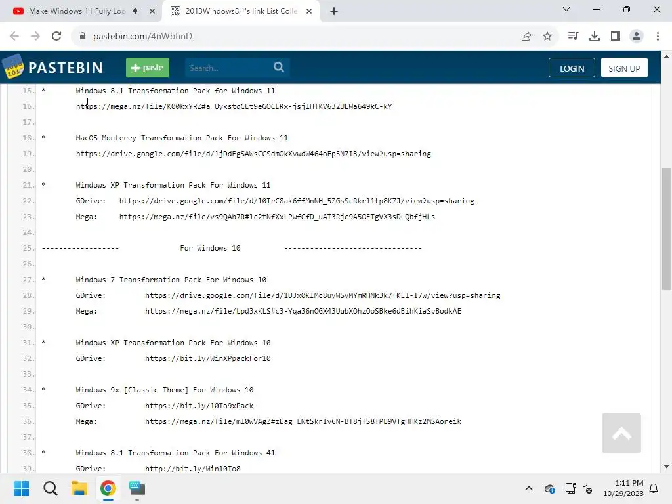Open File Explorer from taskbar
This screenshot has width=672, height=504.
pos(79,488)
